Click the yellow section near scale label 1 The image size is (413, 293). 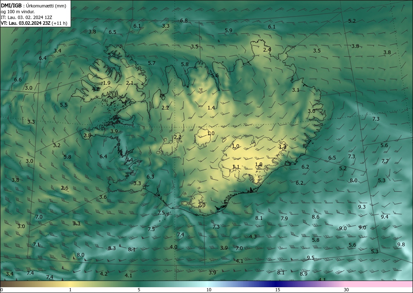point(70,284)
